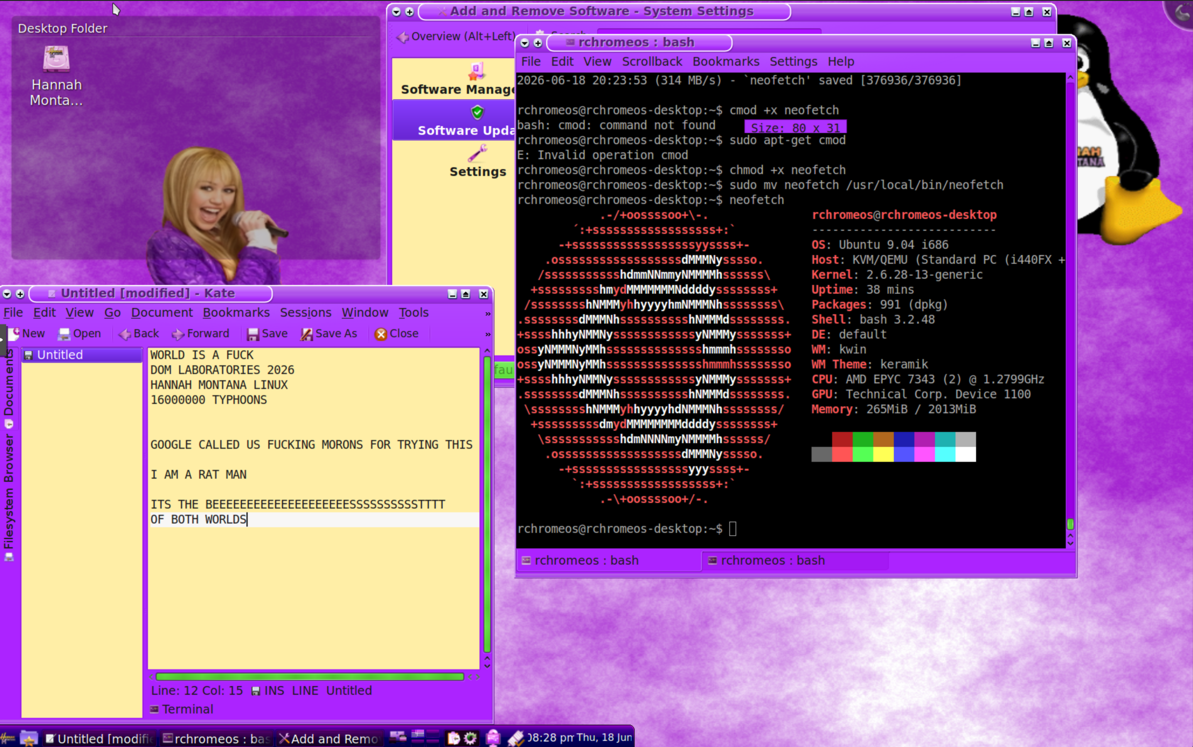Image resolution: width=1193 pixels, height=747 pixels.
Task: Click the 'Desktop Folder' widget title
Action: pos(62,29)
